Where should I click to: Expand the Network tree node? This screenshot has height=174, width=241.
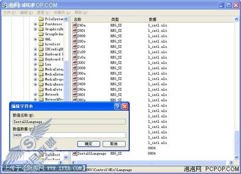35,94
